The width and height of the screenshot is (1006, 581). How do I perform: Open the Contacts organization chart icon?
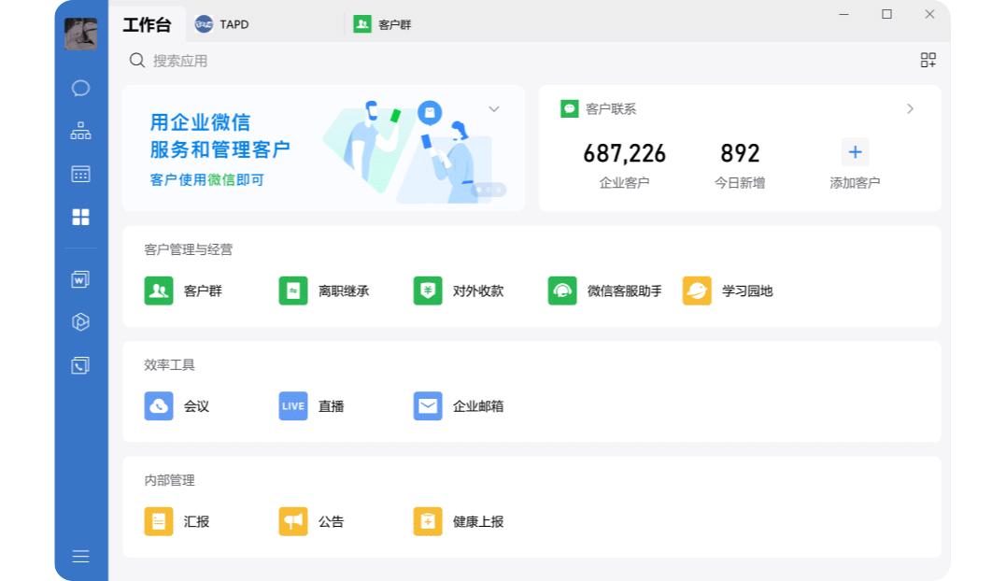click(x=80, y=131)
